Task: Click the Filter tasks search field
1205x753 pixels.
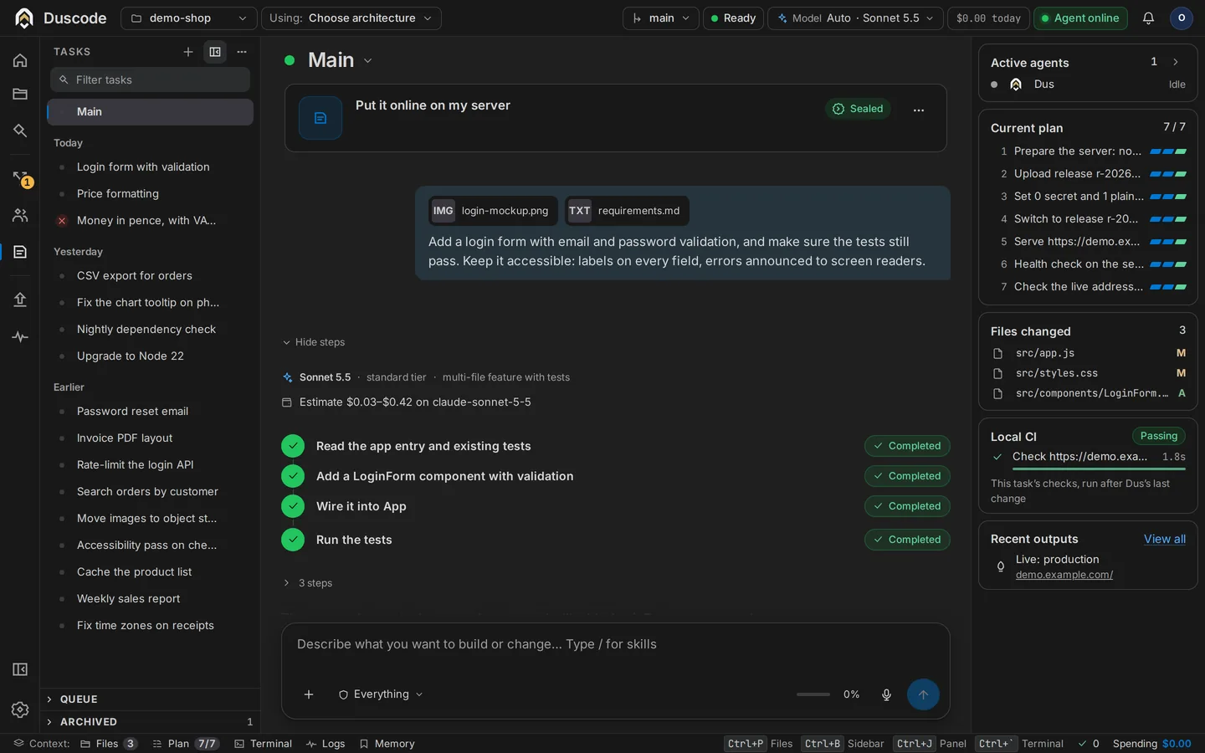Action: [x=151, y=79]
